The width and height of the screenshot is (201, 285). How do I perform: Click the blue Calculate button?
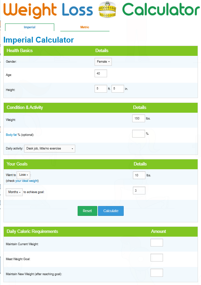pyautogui.click(x=111, y=211)
